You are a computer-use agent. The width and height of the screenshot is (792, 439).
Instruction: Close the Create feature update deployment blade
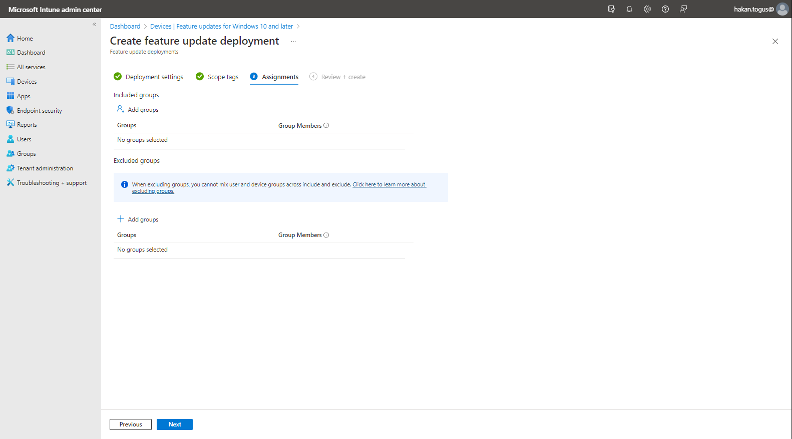pos(775,41)
